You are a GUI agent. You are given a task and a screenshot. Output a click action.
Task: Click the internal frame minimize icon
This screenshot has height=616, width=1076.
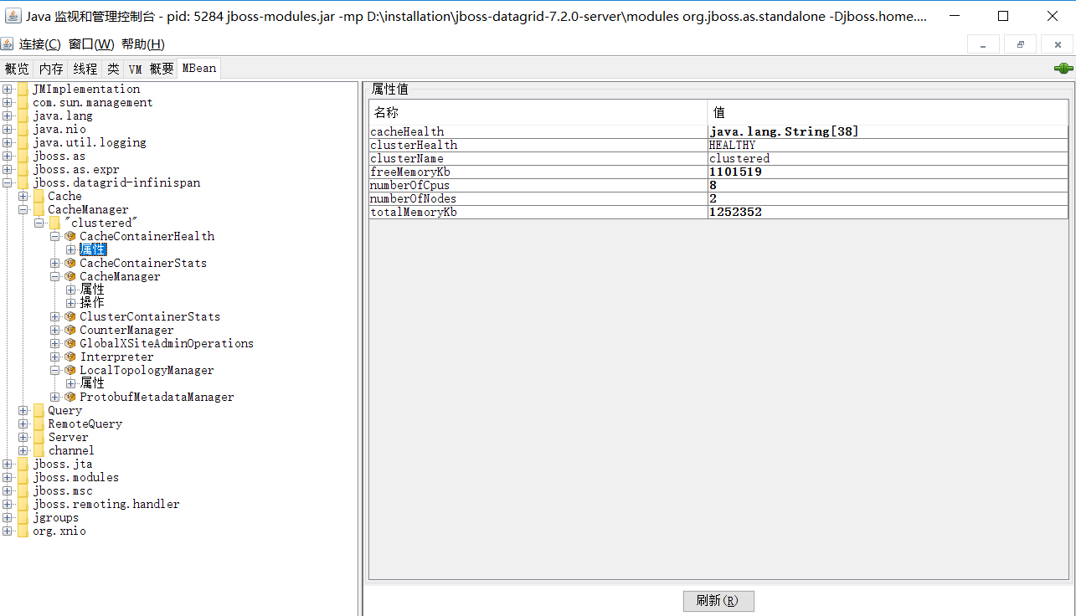click(983, 44)
